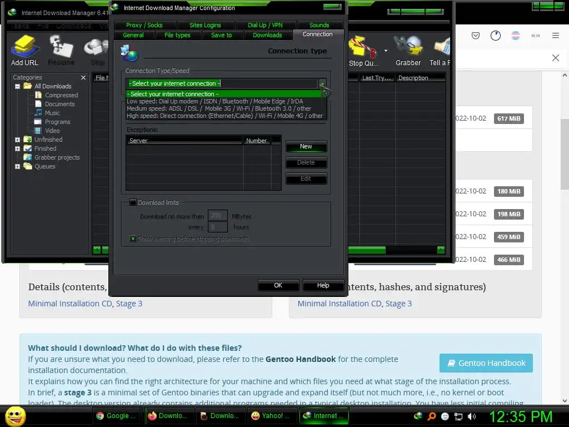The height and width of the screenshot is (427, 569).
Task: Toggle Show warning before stopping downloads
Action: (133, 239)
